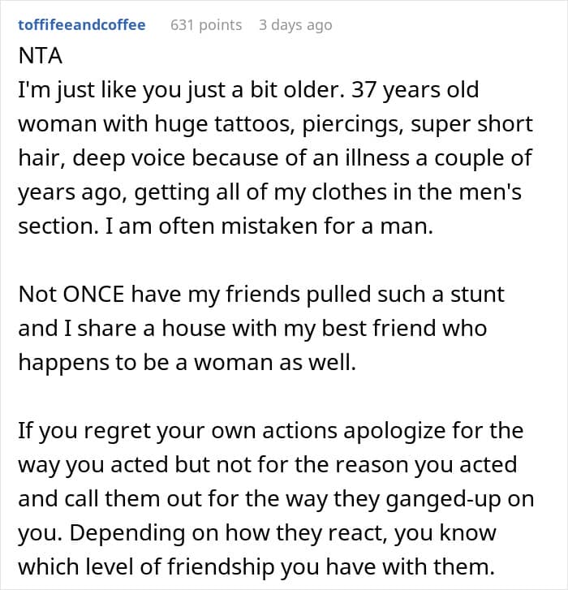Click the 3 days ago timestamp

tap(295, 25)
